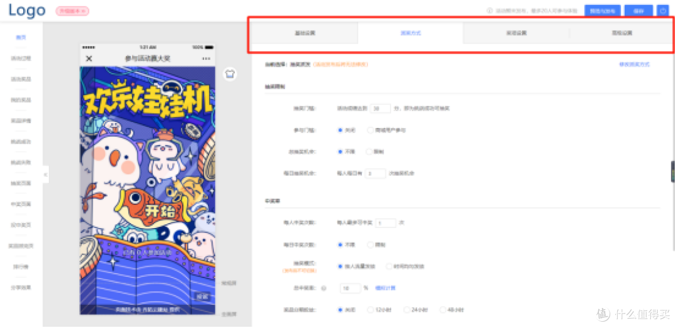676x328 pixels.
Task: Click the Logo in the top-left corner
Action: tap(27, 11)
